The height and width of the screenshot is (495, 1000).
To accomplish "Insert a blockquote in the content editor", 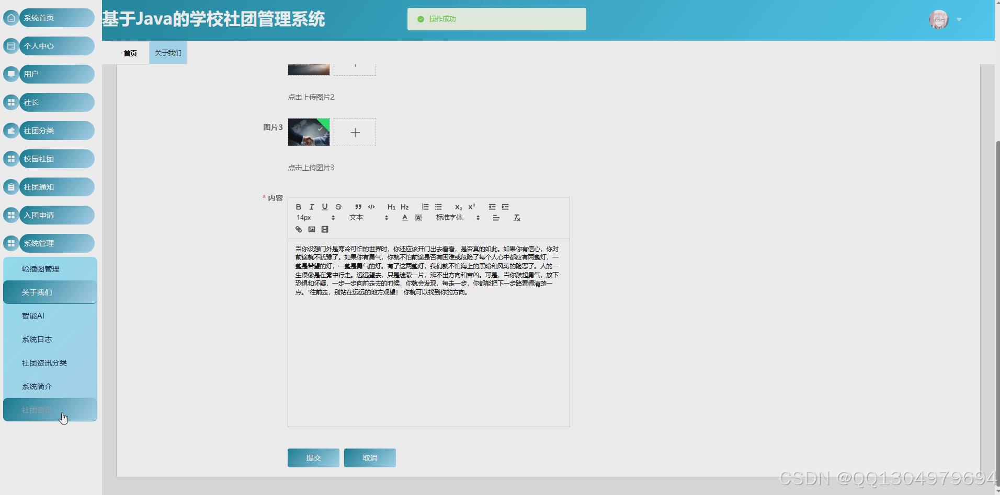I will 358,207.
